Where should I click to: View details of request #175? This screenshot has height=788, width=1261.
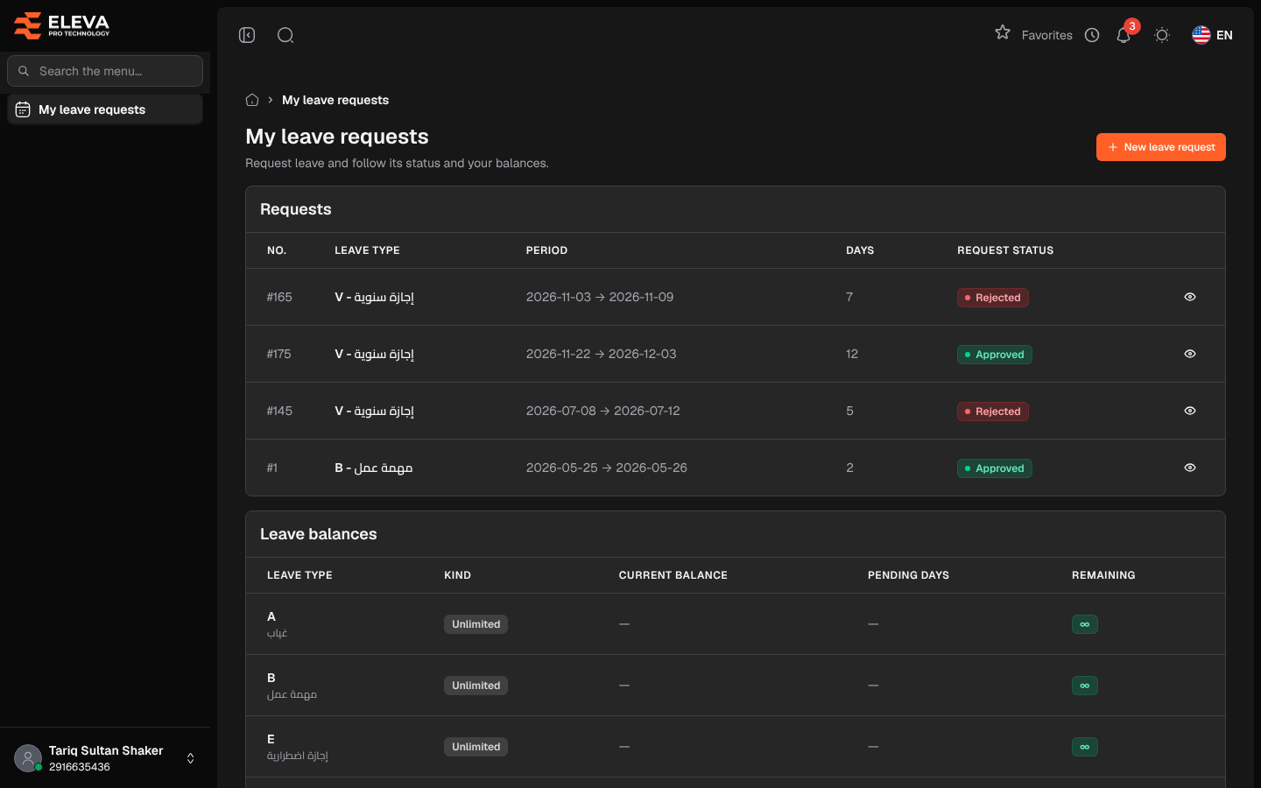tap(1190, 354)
